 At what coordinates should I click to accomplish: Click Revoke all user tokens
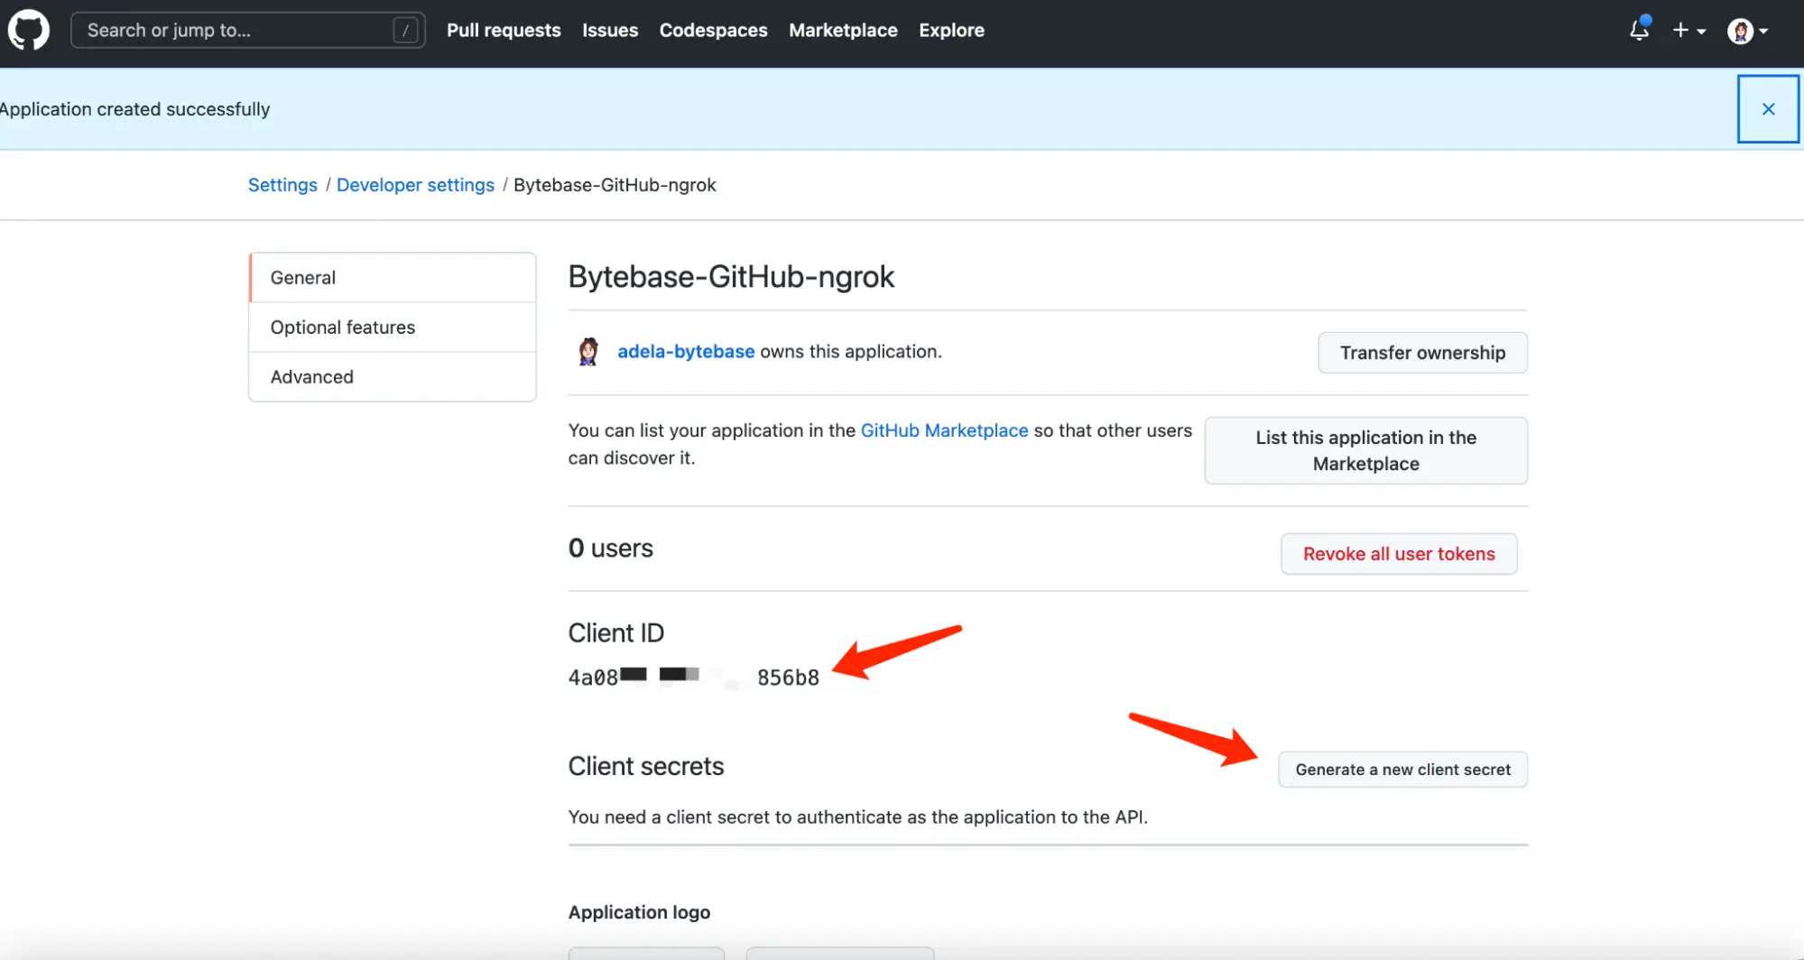coord(1398,553)
